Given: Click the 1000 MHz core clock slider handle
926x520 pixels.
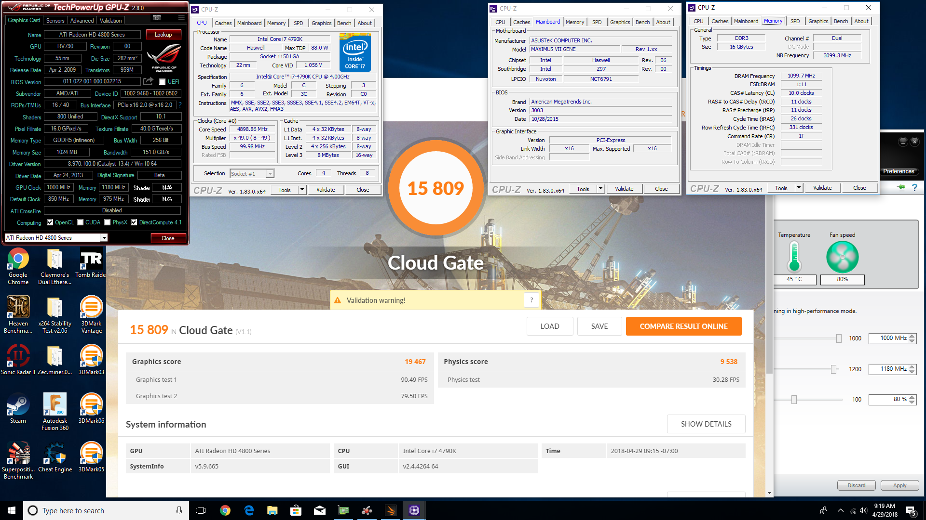Looking at the screenshot, I should [839, 338].
